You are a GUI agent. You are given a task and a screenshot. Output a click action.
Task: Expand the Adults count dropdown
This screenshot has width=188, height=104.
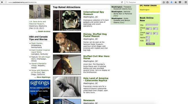coord(148,38)
